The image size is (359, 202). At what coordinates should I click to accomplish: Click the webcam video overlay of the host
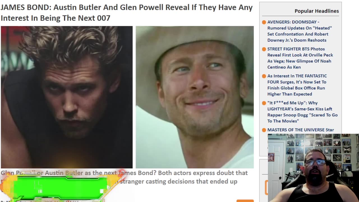point(313,168)
